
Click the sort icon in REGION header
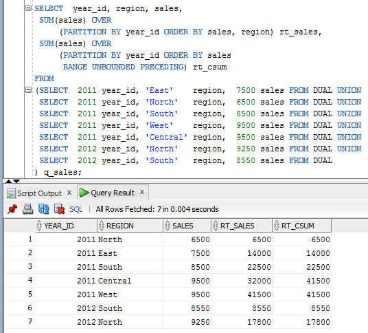102,226
